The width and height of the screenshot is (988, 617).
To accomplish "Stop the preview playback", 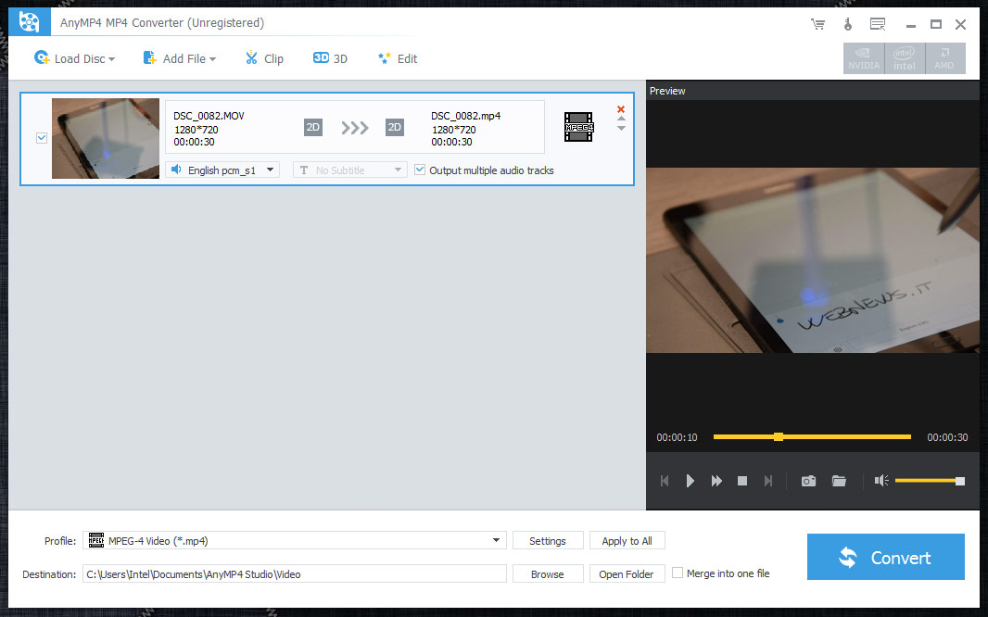I will pyautogui.click(x=742, y=481).
